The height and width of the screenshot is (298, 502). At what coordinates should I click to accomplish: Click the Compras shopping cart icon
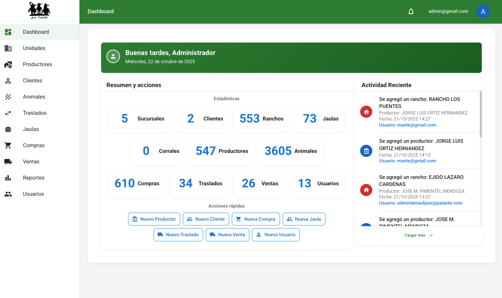(x=8, y=145)
